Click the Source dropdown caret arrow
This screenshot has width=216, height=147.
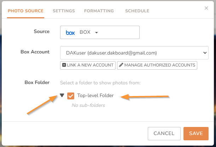point(97,33)
